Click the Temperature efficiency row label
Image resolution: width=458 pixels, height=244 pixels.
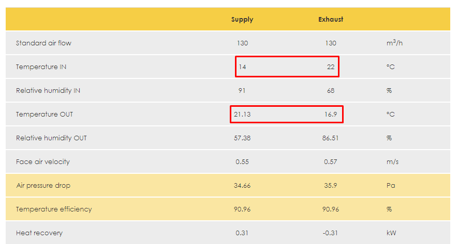54,209
